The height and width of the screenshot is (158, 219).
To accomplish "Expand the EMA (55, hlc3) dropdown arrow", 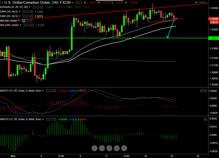I will [19, 16].
